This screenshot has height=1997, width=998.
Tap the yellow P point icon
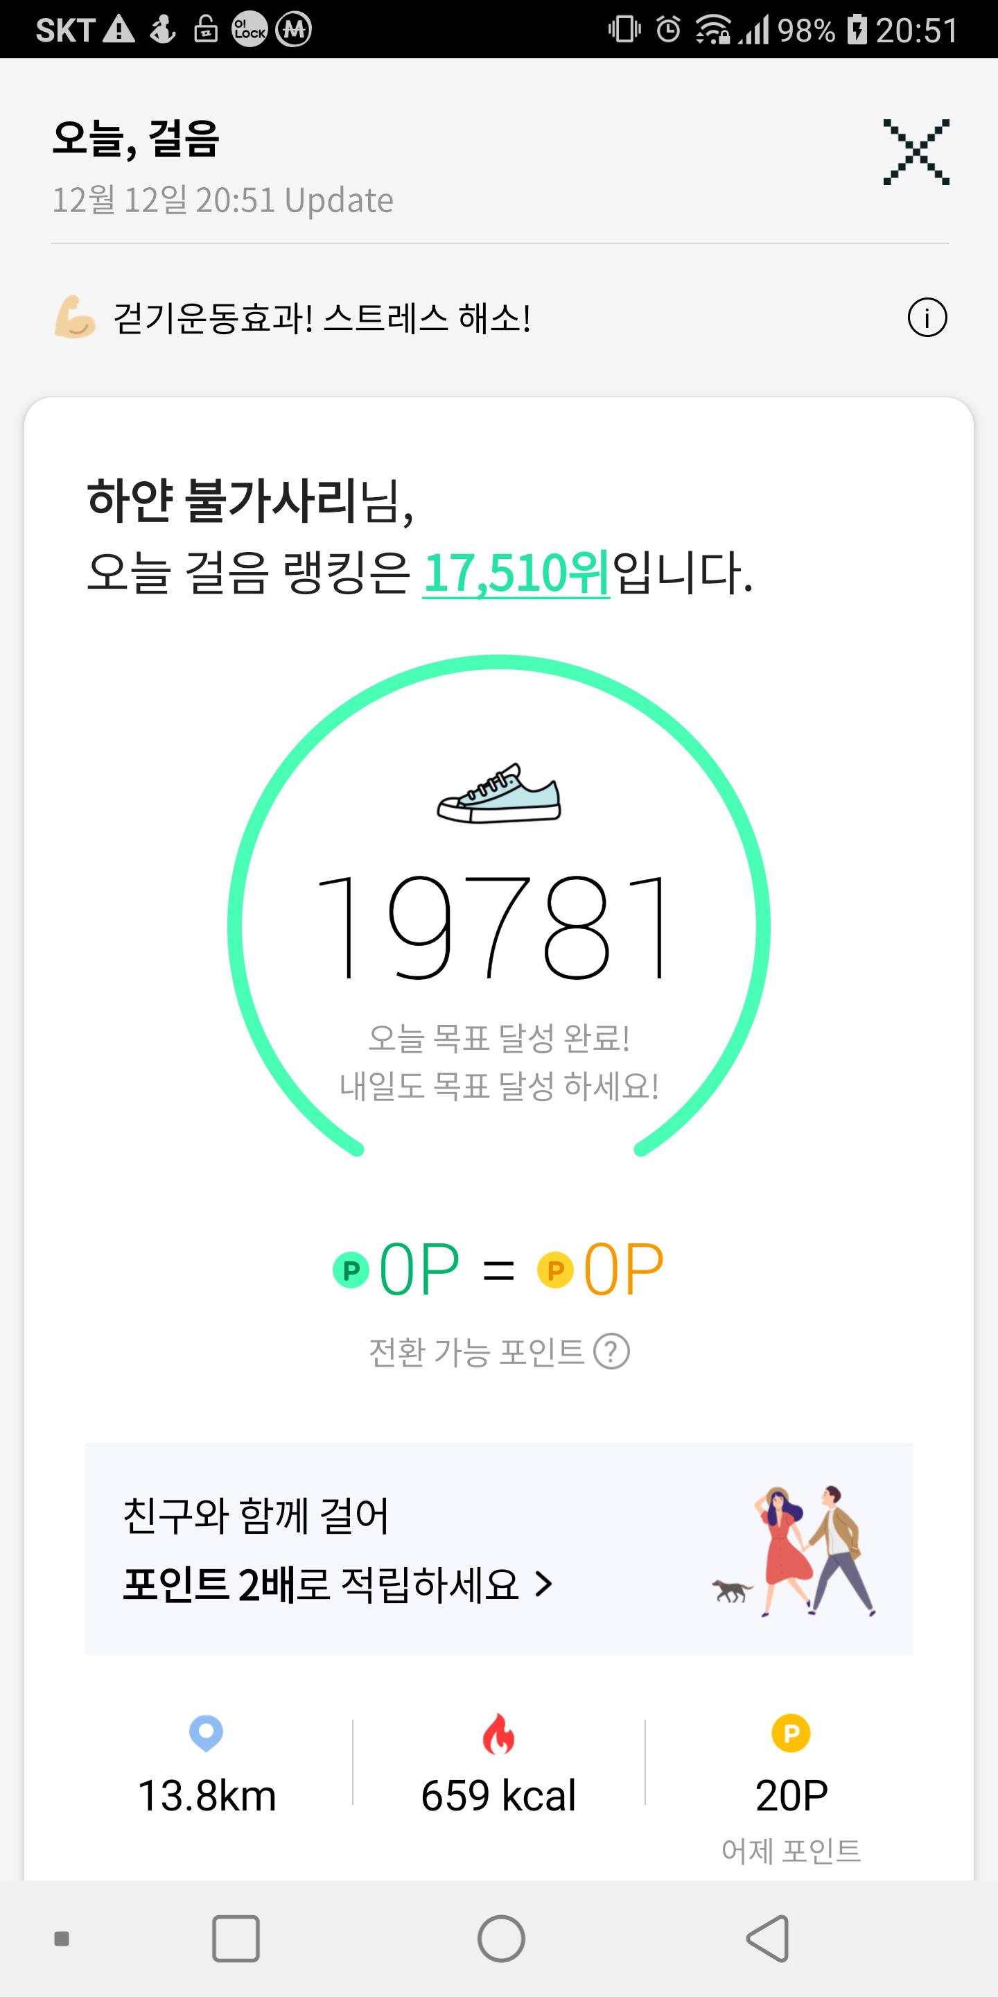554,1270
